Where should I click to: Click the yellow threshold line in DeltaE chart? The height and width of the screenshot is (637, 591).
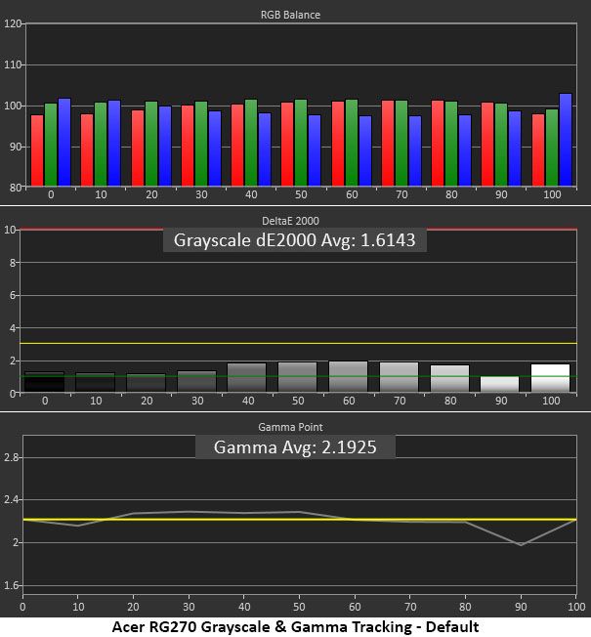tap(299, 344)
